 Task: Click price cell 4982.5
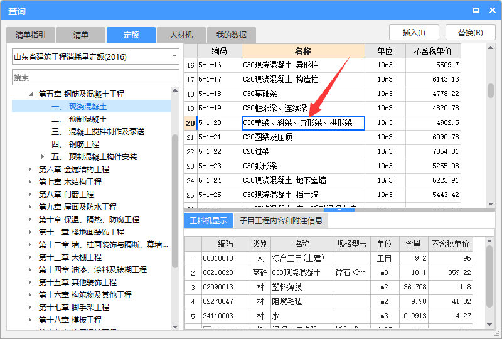tap(433, 122)
